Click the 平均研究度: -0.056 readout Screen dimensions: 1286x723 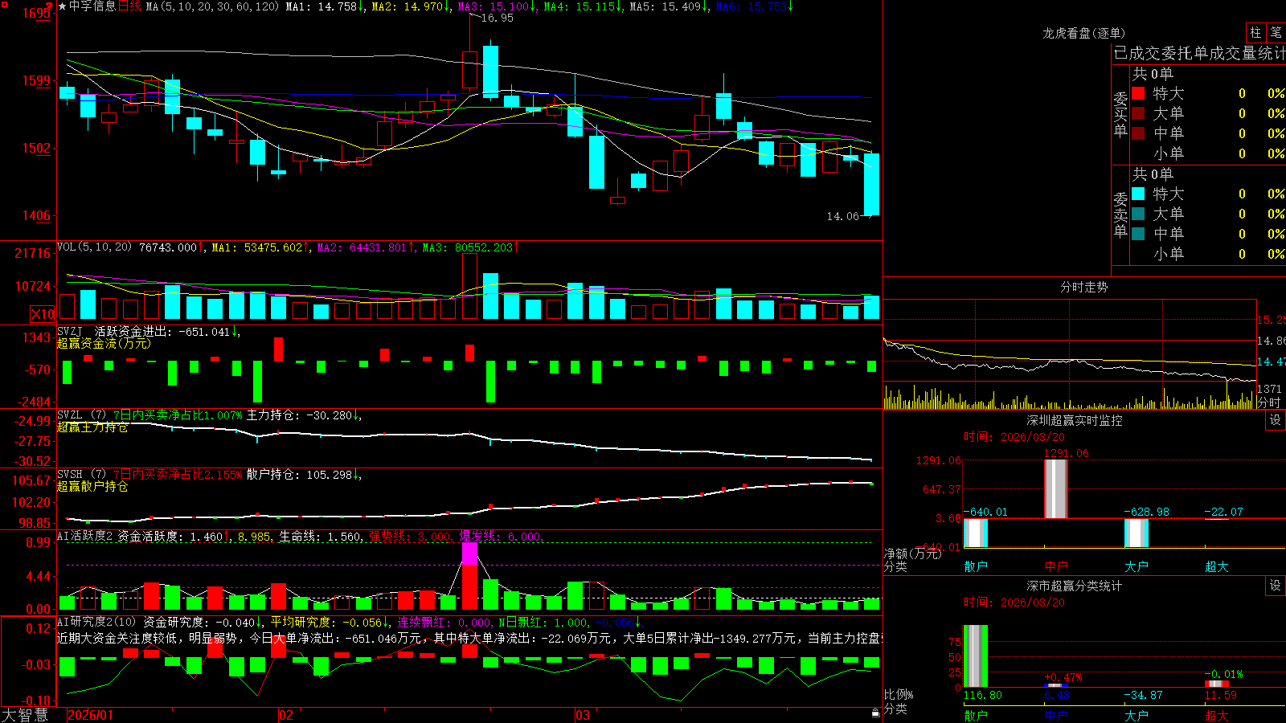(x=326, y=622)
